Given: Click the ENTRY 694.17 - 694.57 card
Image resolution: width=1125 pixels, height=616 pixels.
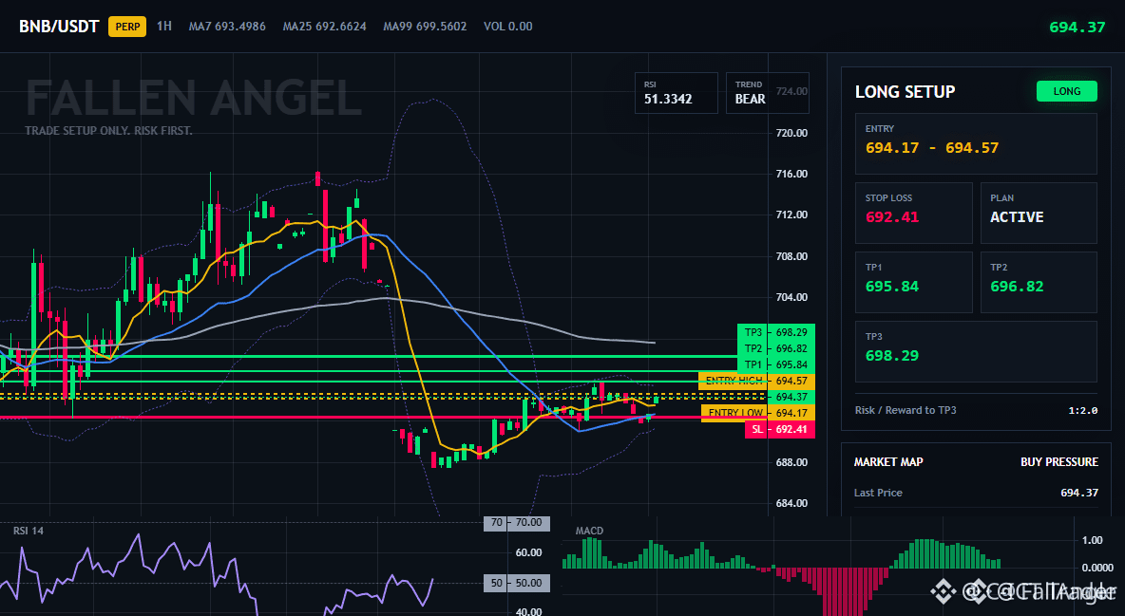Looking at the screenshot, I should (x=976, y=143).
